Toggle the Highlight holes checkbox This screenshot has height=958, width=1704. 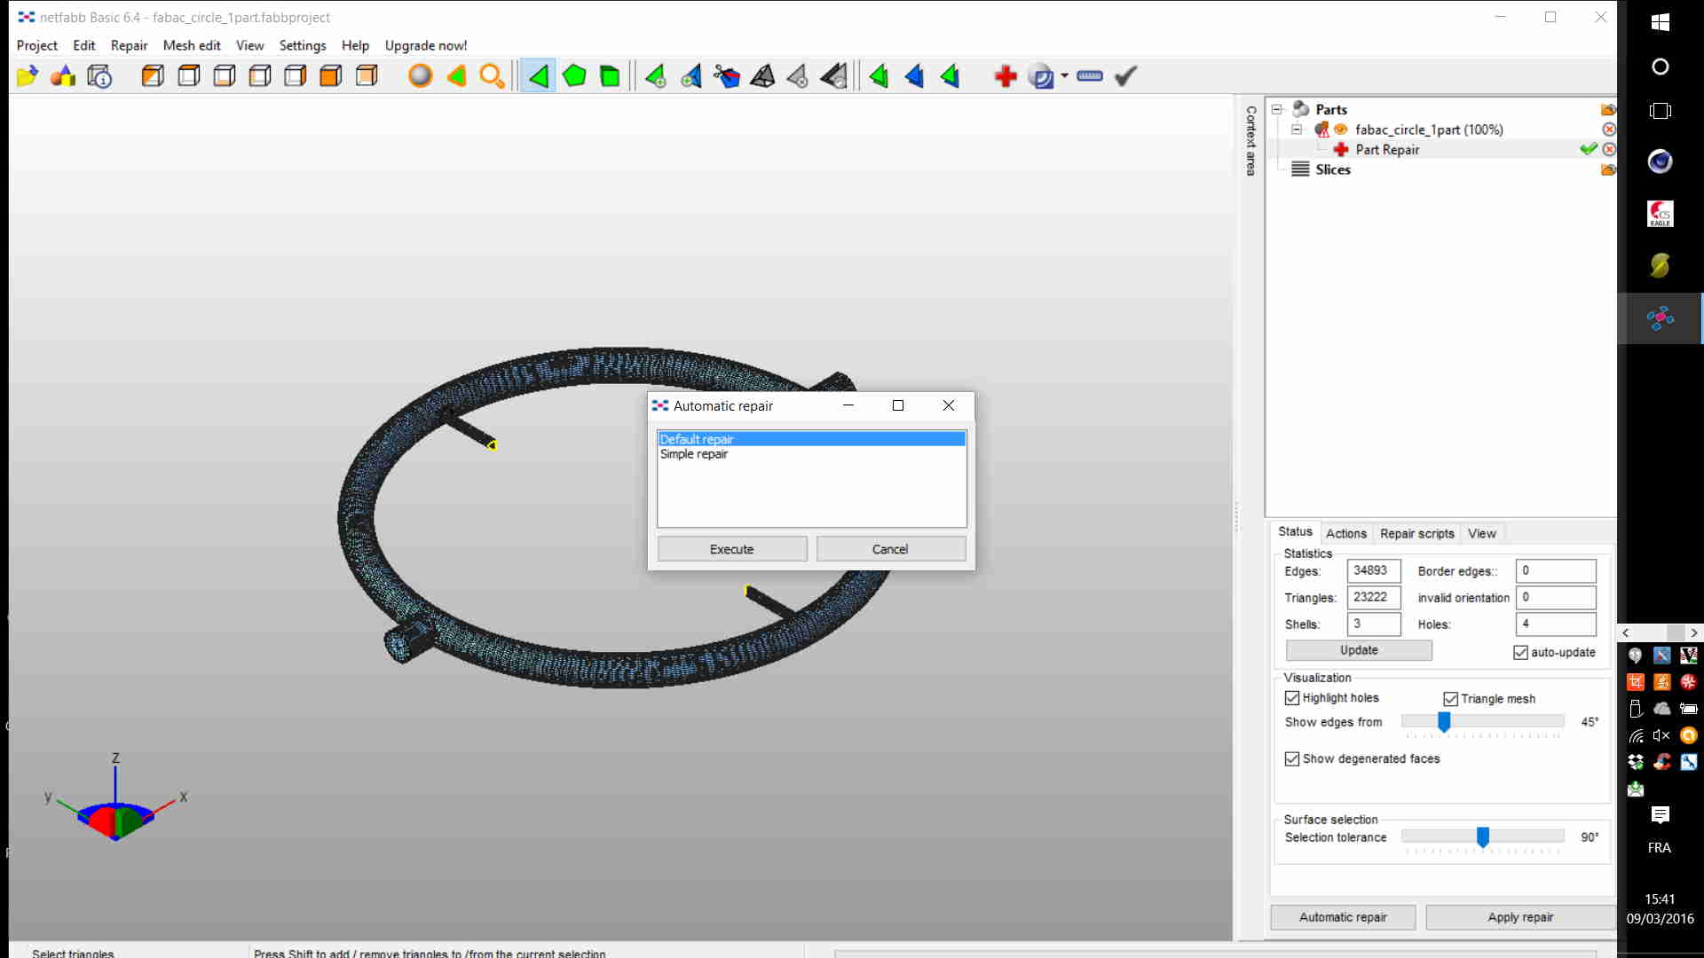(1292, 698)
